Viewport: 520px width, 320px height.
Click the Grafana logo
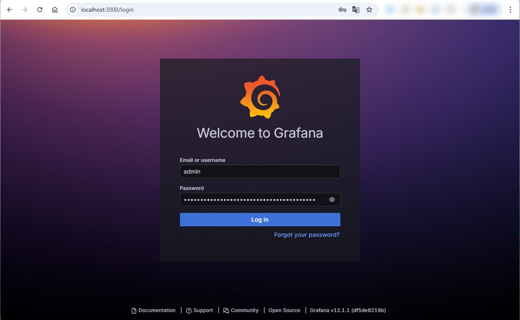point(260,97)
